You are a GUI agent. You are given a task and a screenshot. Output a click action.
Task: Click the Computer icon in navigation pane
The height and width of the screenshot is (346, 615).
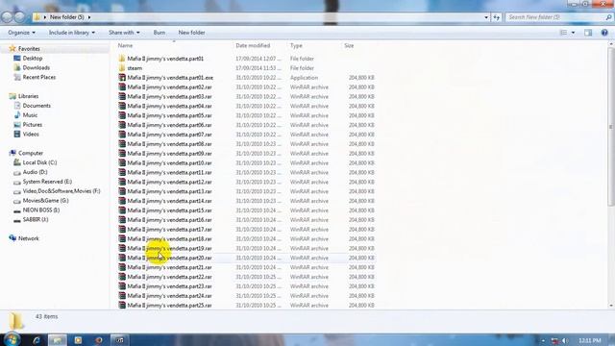[x=12, y=153]
